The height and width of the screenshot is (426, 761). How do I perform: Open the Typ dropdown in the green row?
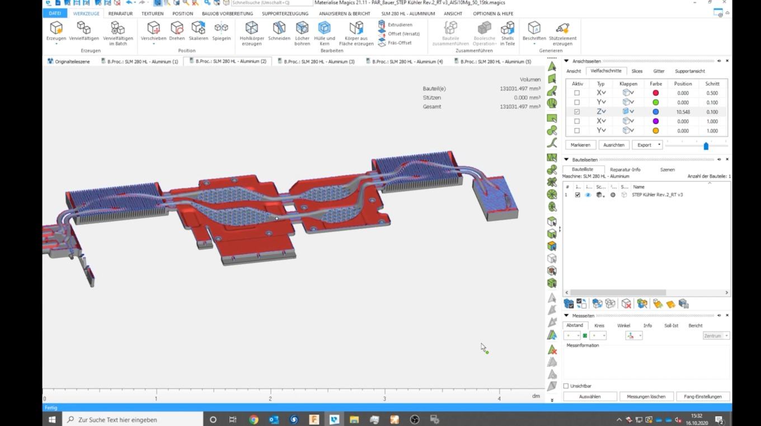[x=601, y=102]
